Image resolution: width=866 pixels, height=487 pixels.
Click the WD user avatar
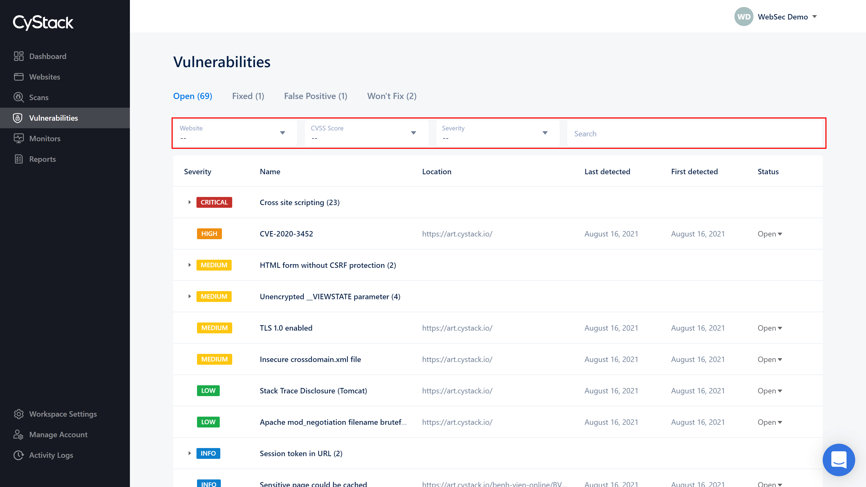[744, 17]
